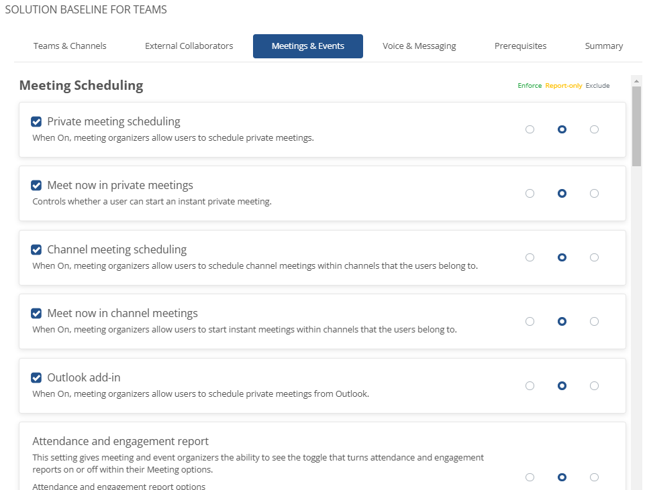Uncheck the Private meeting scheduling checkbox
The width and height of the screenshot is (647, 490).
point(36,121)
